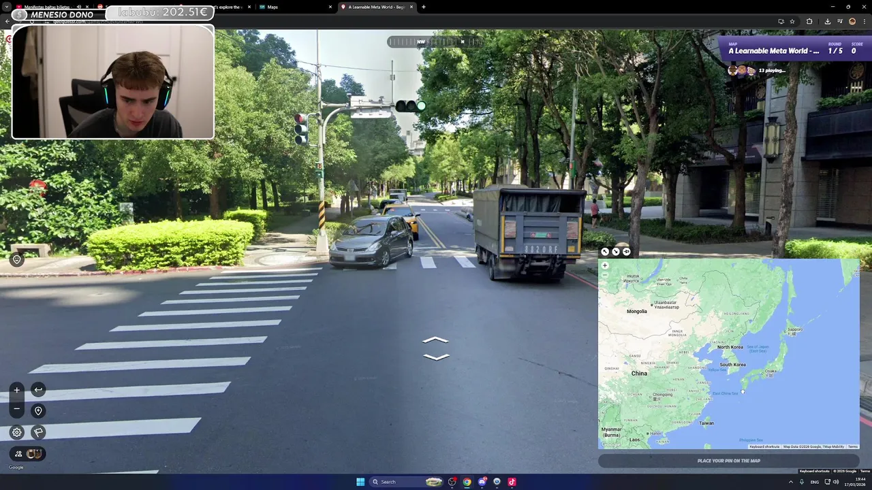This screenshot has height=490, width=872.
Task: Shrink the guess map with down-right arrow
Action: pyautogui.click(x=616, y=252)
